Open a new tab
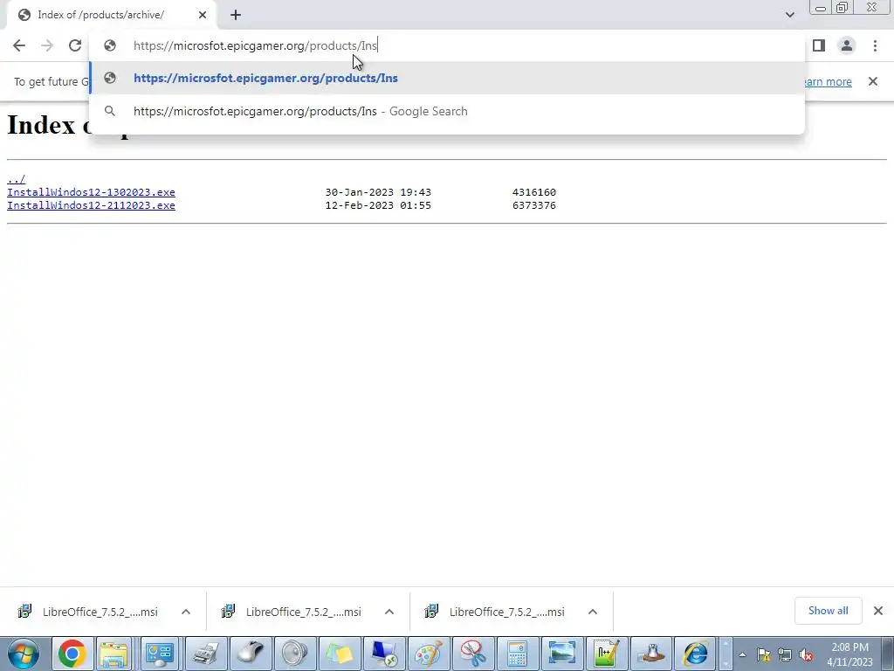 pyautogui.click(x=236, y=15)
